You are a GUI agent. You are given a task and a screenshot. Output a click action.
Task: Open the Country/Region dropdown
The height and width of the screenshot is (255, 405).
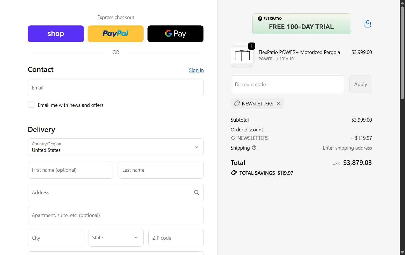coord(116,147)
